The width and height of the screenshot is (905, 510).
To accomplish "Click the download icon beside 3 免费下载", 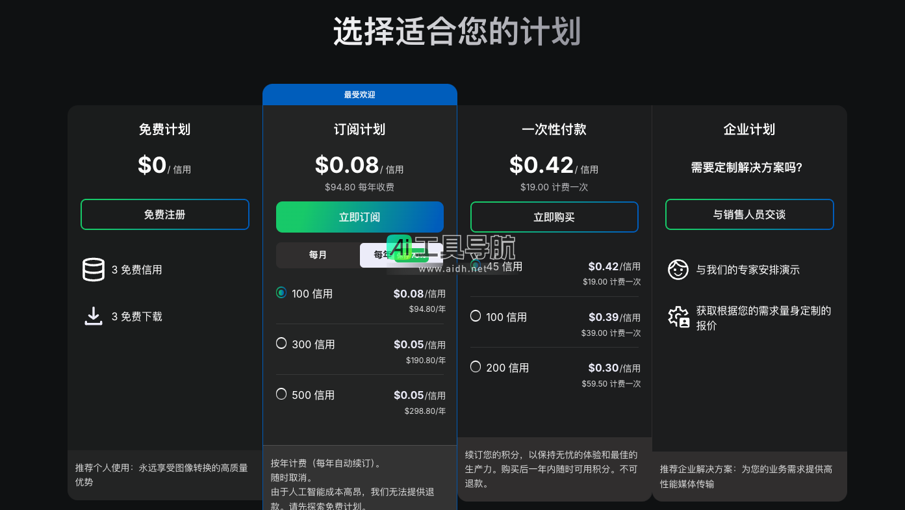I will 94,316.
